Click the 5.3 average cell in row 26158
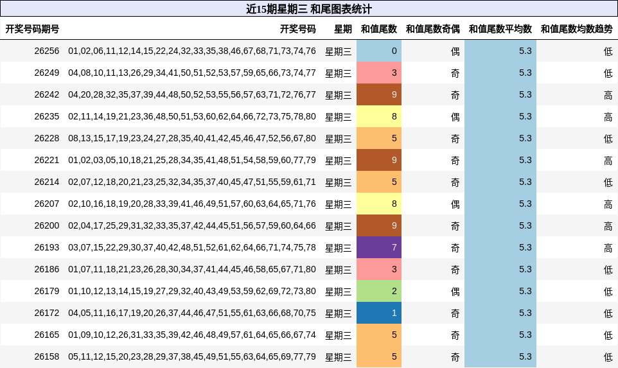The width and height of the screenshot is (618, 368). pos(500,356)
